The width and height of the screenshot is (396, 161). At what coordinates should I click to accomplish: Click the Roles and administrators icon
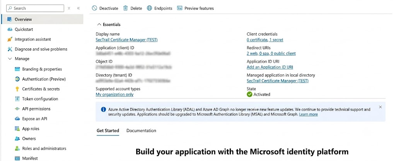[x=17, y=148]
